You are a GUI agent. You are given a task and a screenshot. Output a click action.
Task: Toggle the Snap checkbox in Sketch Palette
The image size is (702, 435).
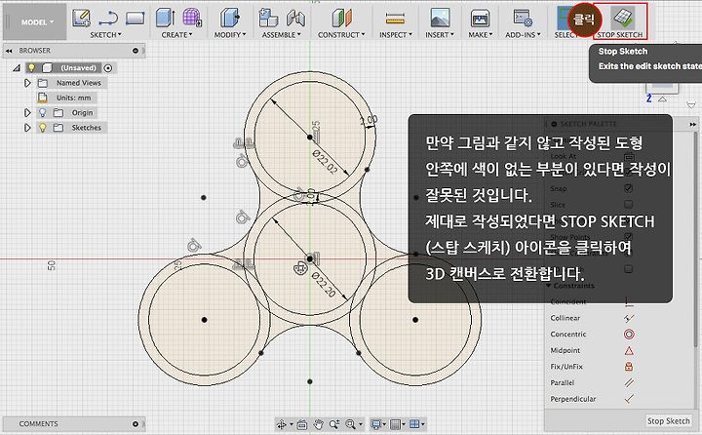tap(629, 188)
